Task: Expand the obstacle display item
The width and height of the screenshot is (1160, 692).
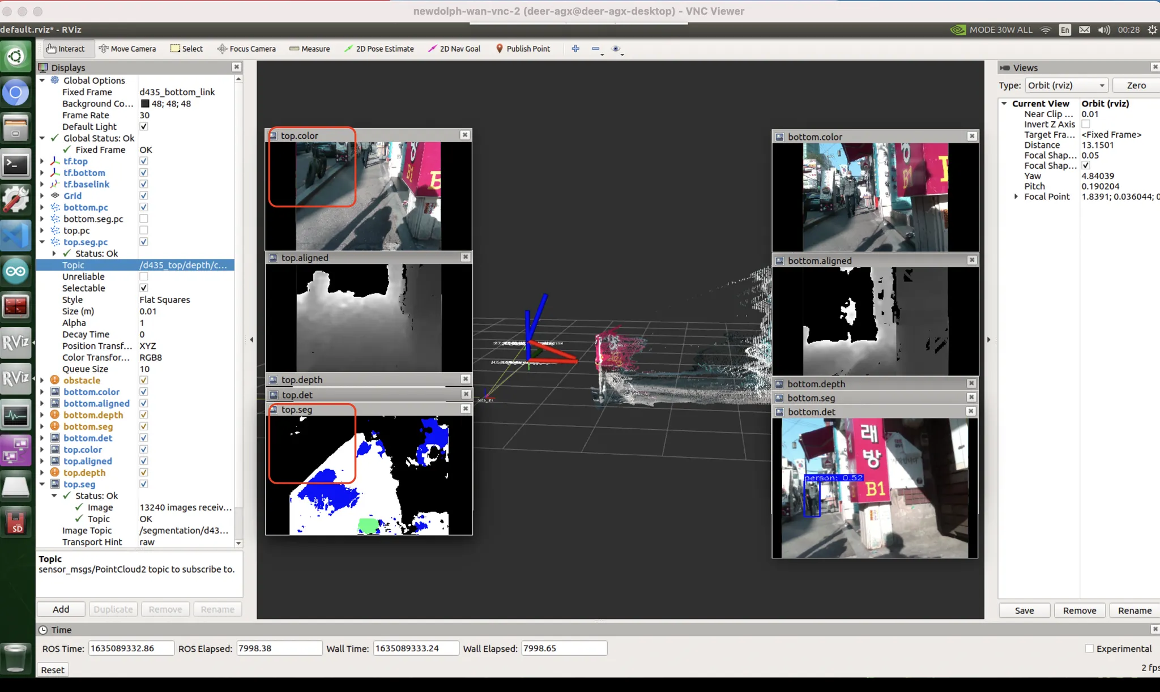Action: [x=42, y=381]
